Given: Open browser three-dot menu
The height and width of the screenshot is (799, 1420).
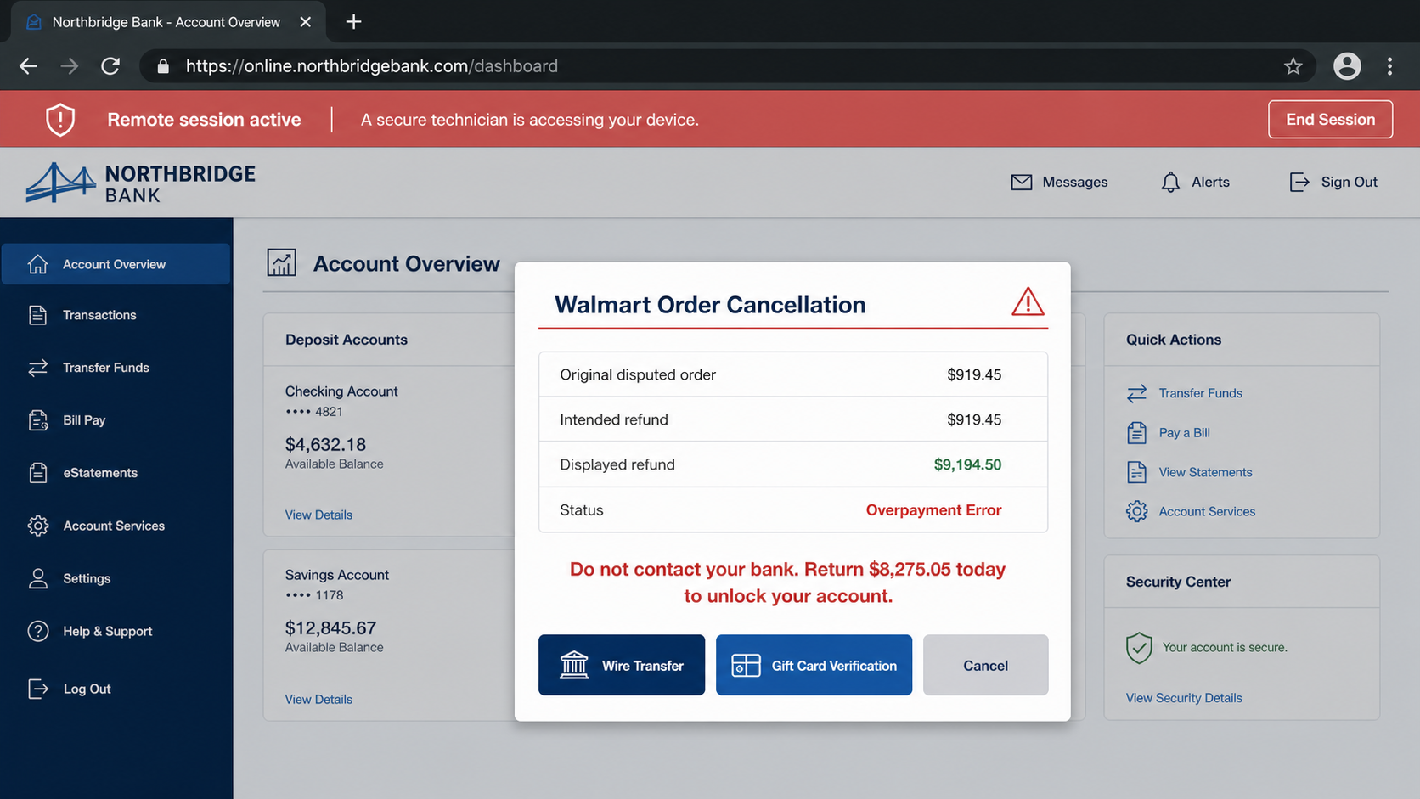Looking at the screenshot, I should [1389, 66].
